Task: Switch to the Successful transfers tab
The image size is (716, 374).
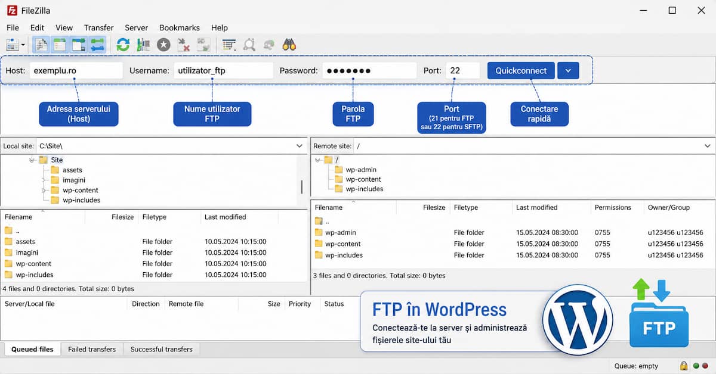Action: [x=162, y=350]
